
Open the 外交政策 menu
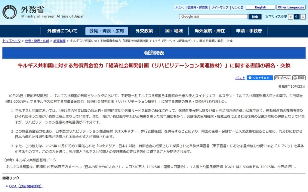[x=144, y=31]
